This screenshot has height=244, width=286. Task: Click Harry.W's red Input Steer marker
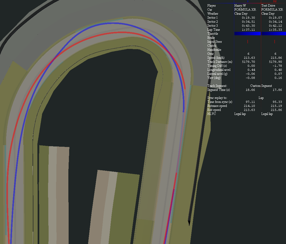coord(248,42)
